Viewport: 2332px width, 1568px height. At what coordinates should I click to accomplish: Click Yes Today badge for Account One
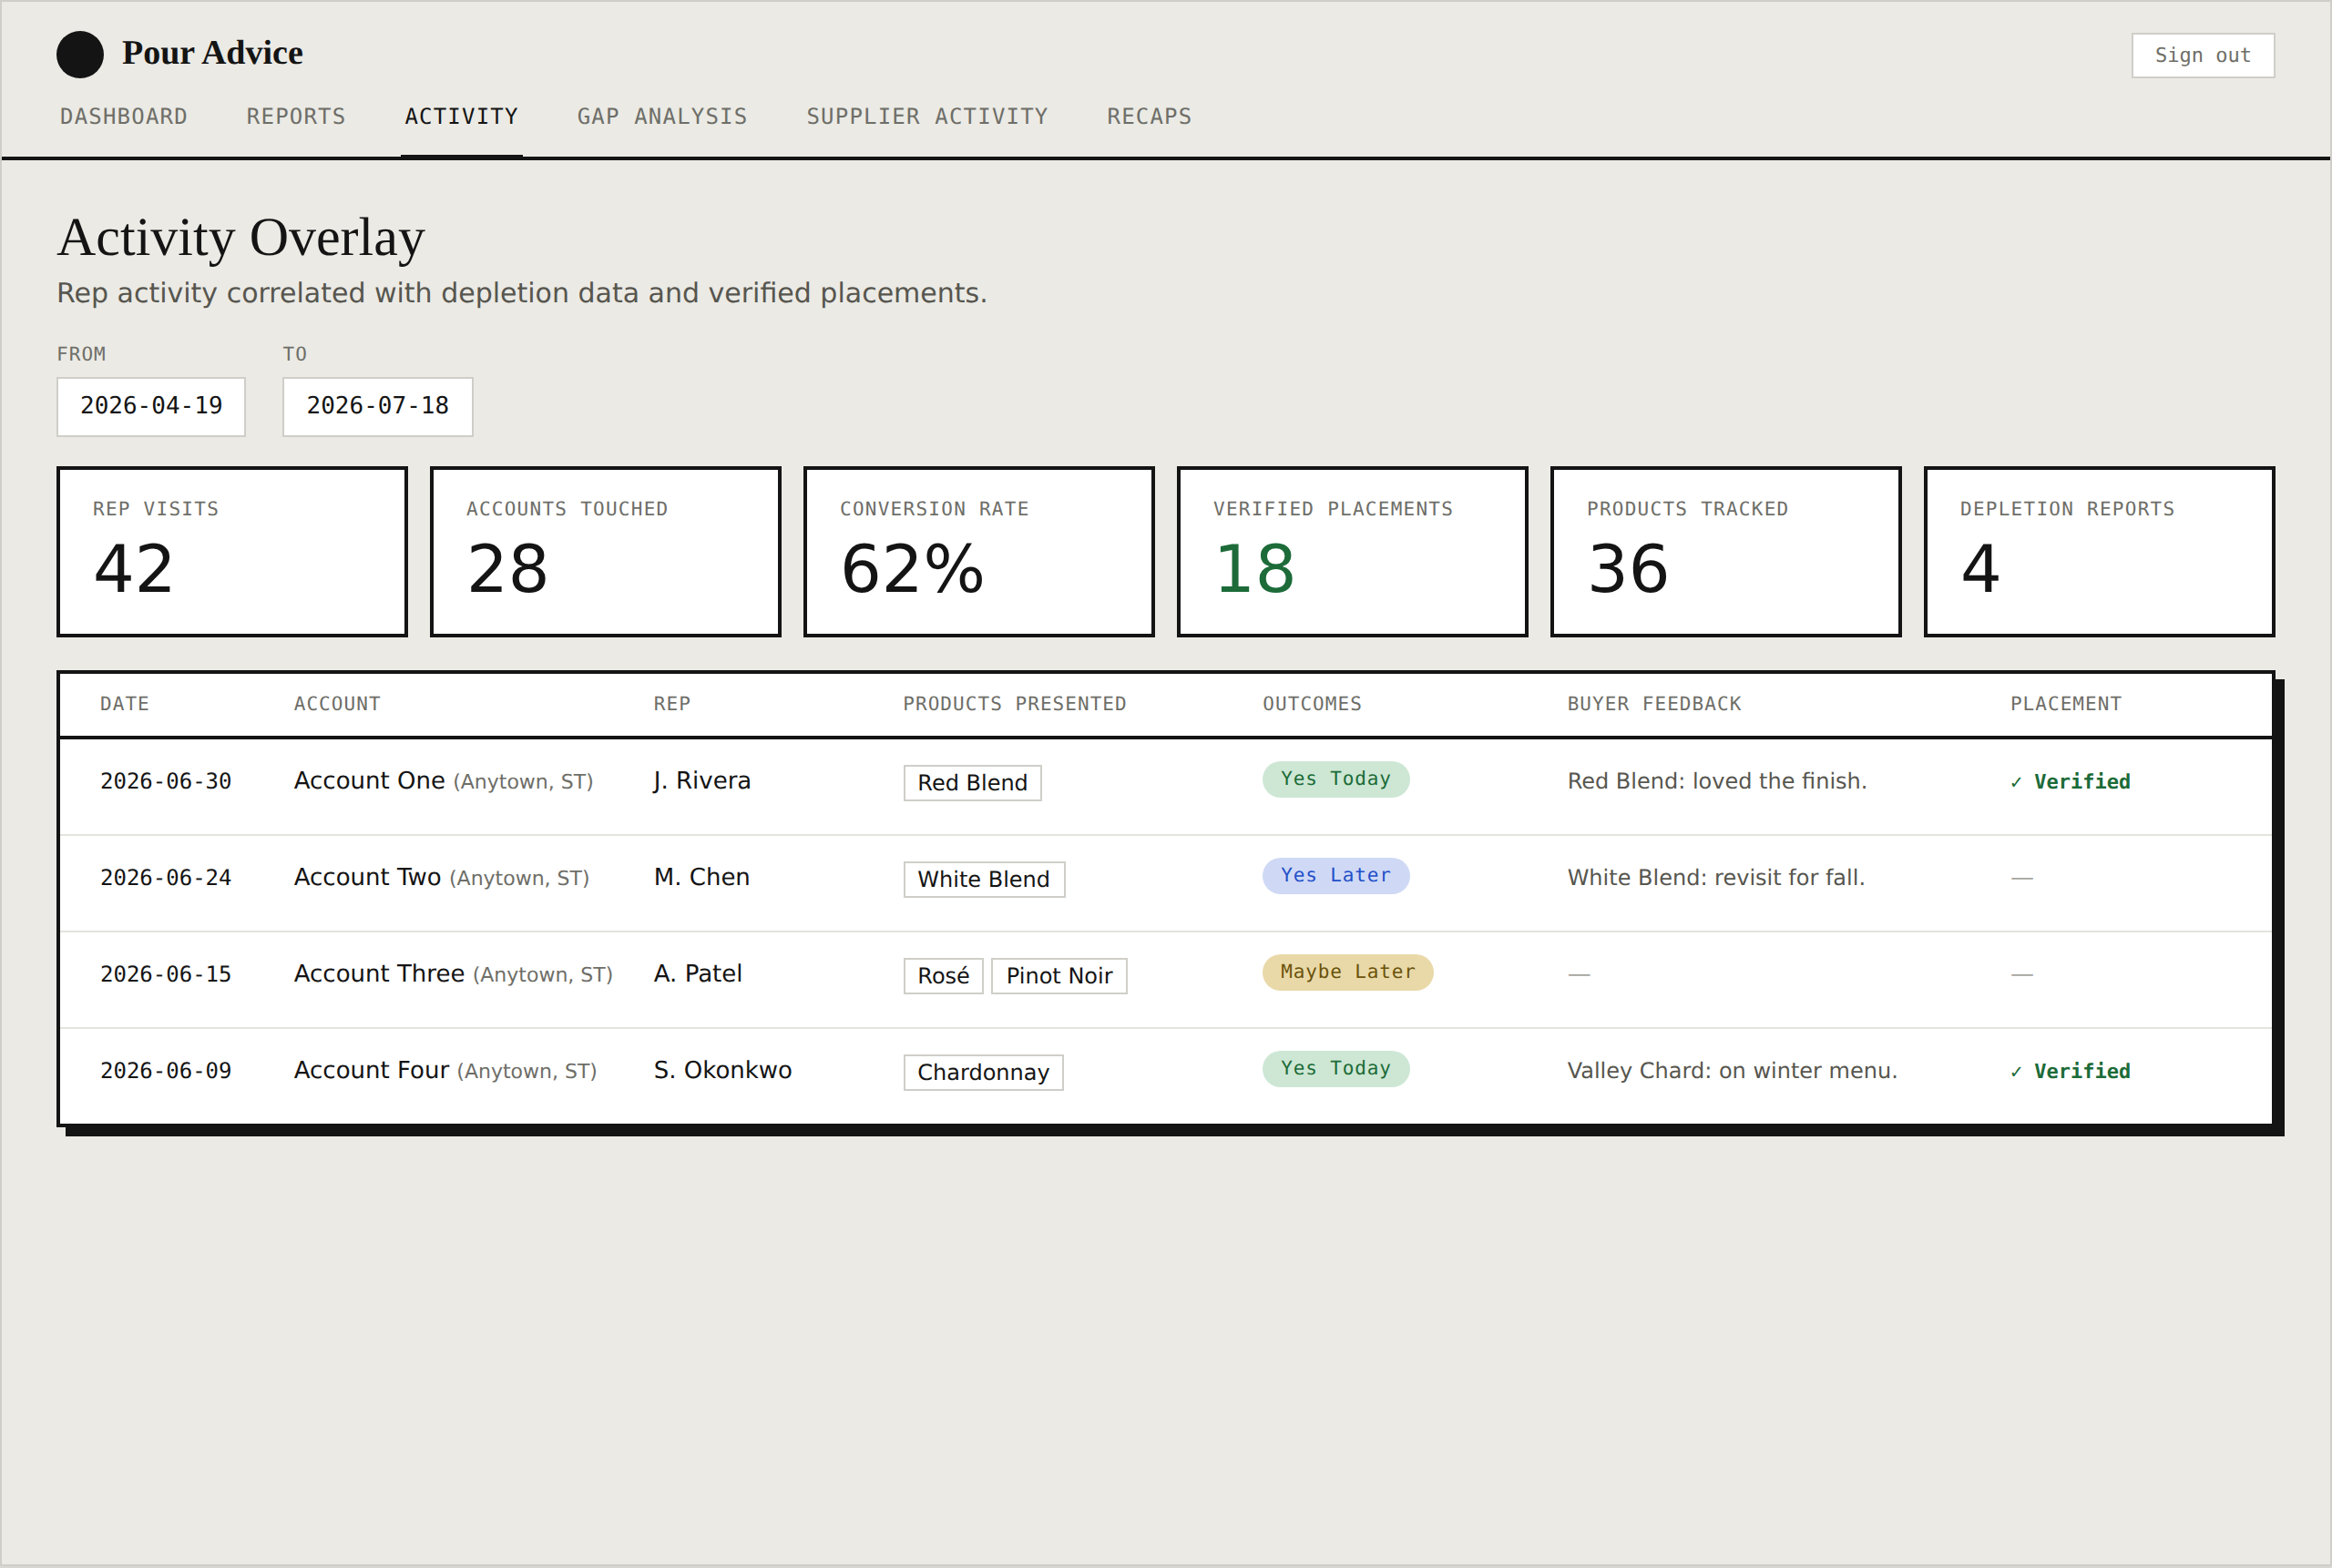tap(1335, 779)
